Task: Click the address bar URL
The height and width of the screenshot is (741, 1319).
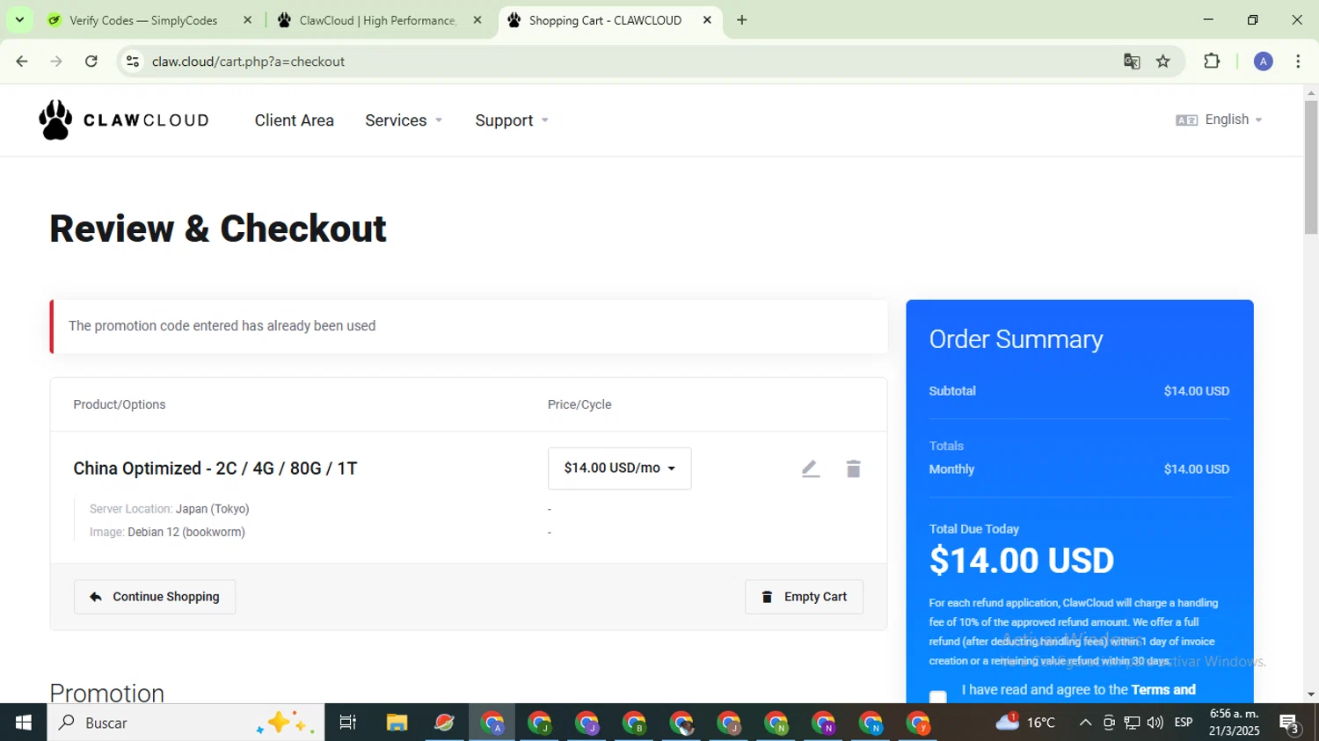Action: 248,62
